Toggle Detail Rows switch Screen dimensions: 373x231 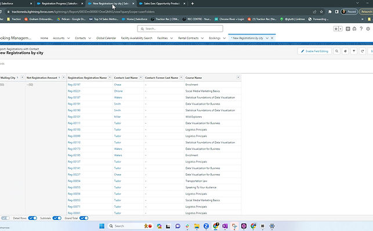point(32,218)
